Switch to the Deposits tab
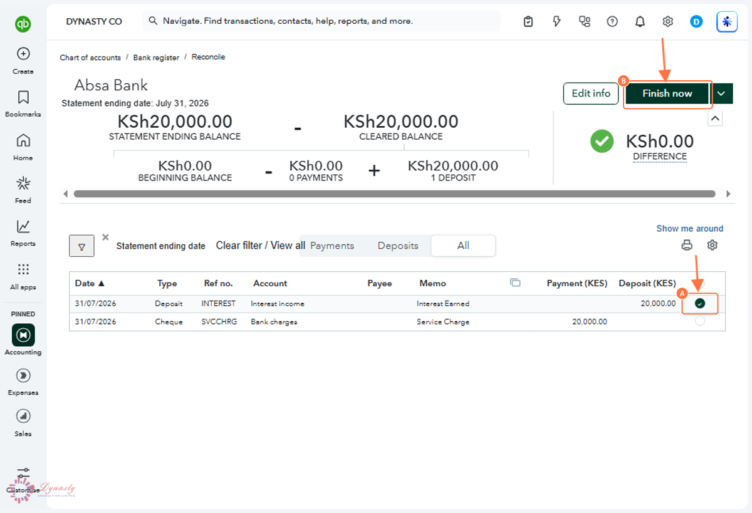The height and width of the screenshot is (513, 752). tap(398, 246)
